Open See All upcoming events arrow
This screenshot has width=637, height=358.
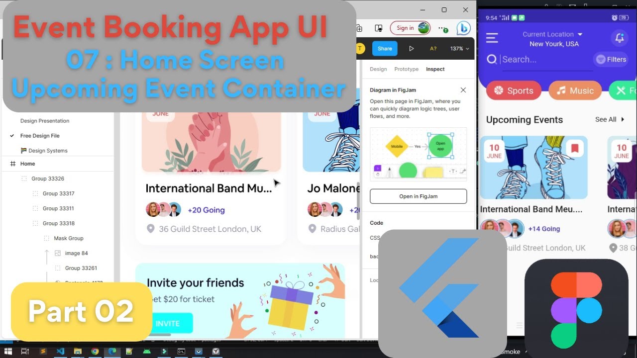622,119
